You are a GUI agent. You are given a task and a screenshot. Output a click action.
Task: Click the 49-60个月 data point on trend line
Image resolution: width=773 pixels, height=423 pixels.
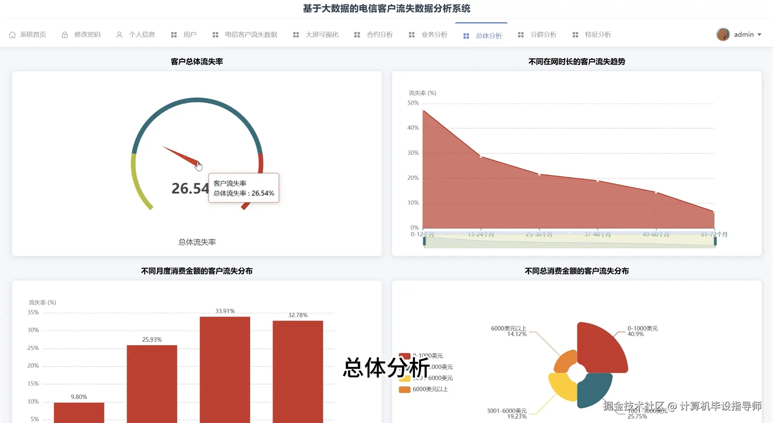click(656, 192)
